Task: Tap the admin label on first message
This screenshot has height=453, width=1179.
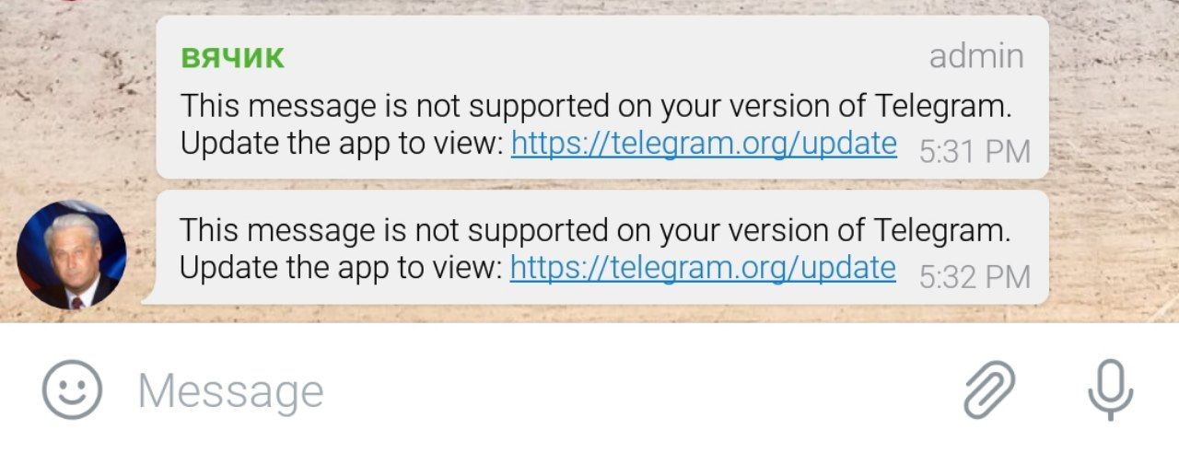Action: point(976,56)
